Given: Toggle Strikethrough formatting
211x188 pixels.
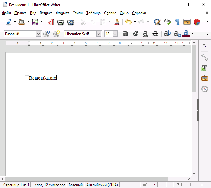Looking at the screenshot, I should click(155, 34).
